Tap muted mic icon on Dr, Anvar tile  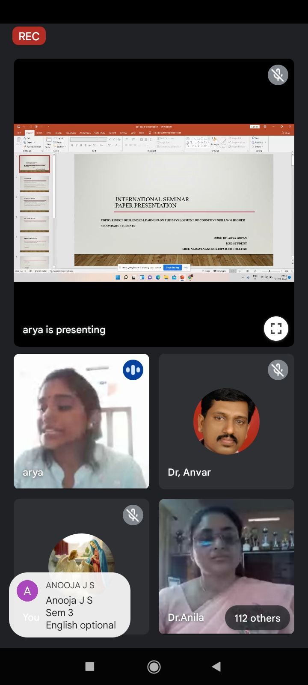click(278, 370)
